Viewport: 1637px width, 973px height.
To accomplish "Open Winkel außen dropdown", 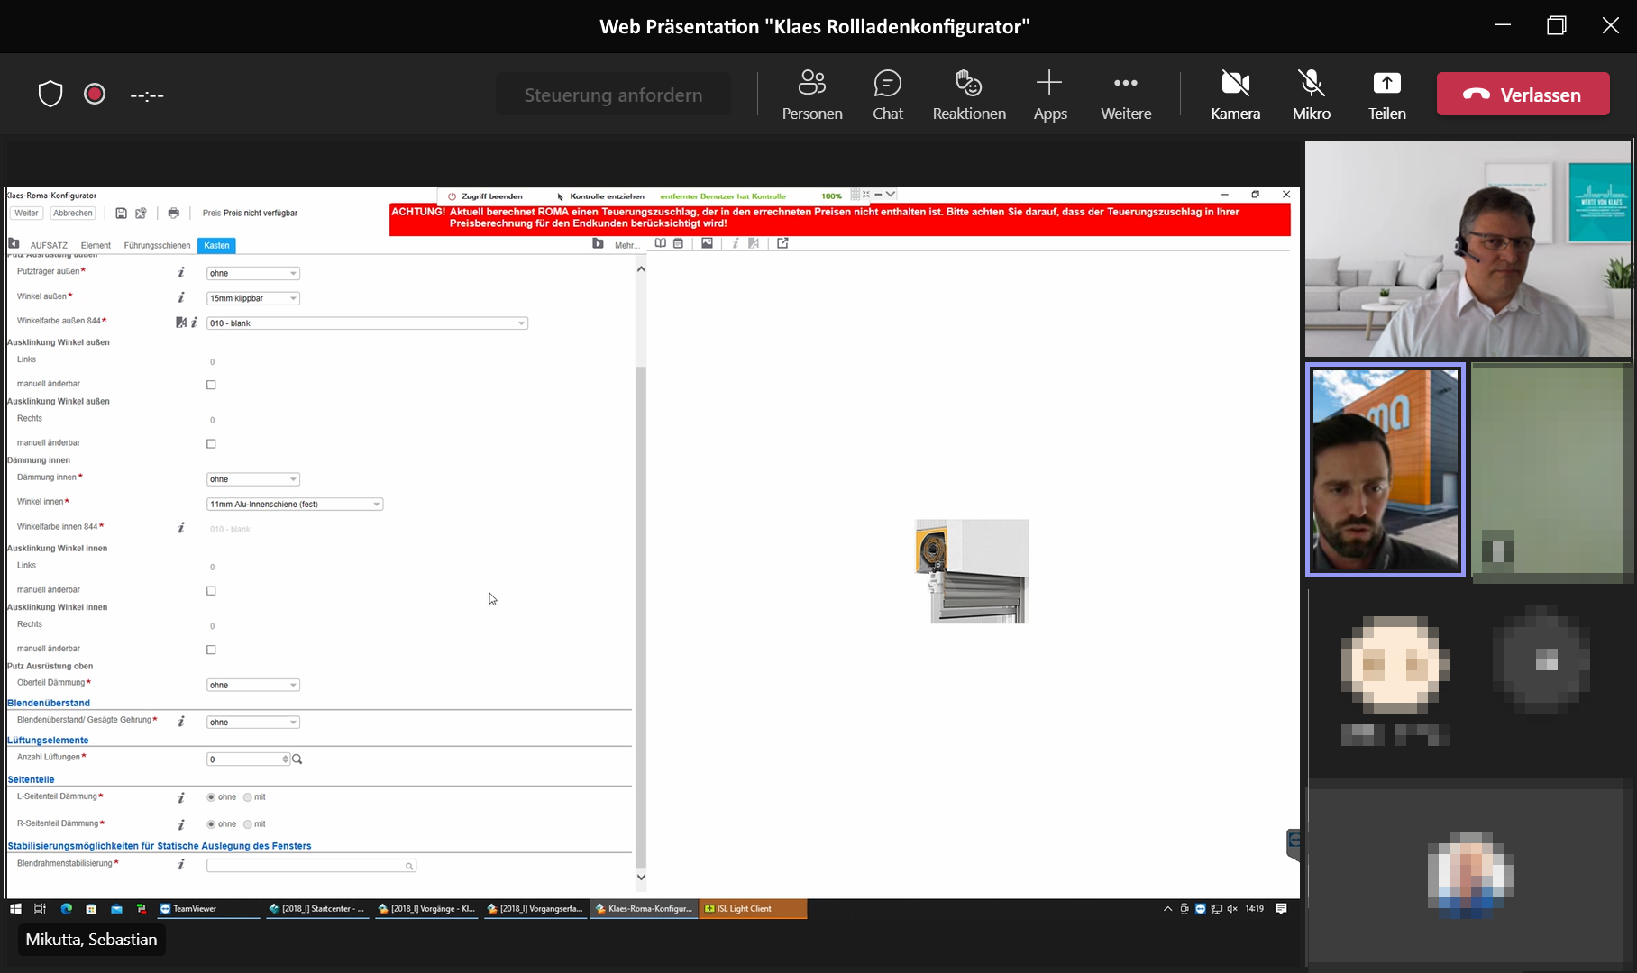I will 252,298.
